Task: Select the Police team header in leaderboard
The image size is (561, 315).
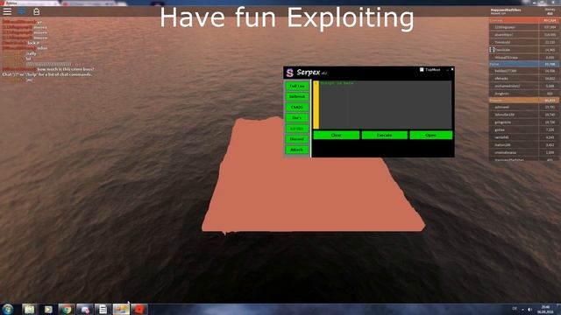Action: pyautogui.click(x=524, y=64)
